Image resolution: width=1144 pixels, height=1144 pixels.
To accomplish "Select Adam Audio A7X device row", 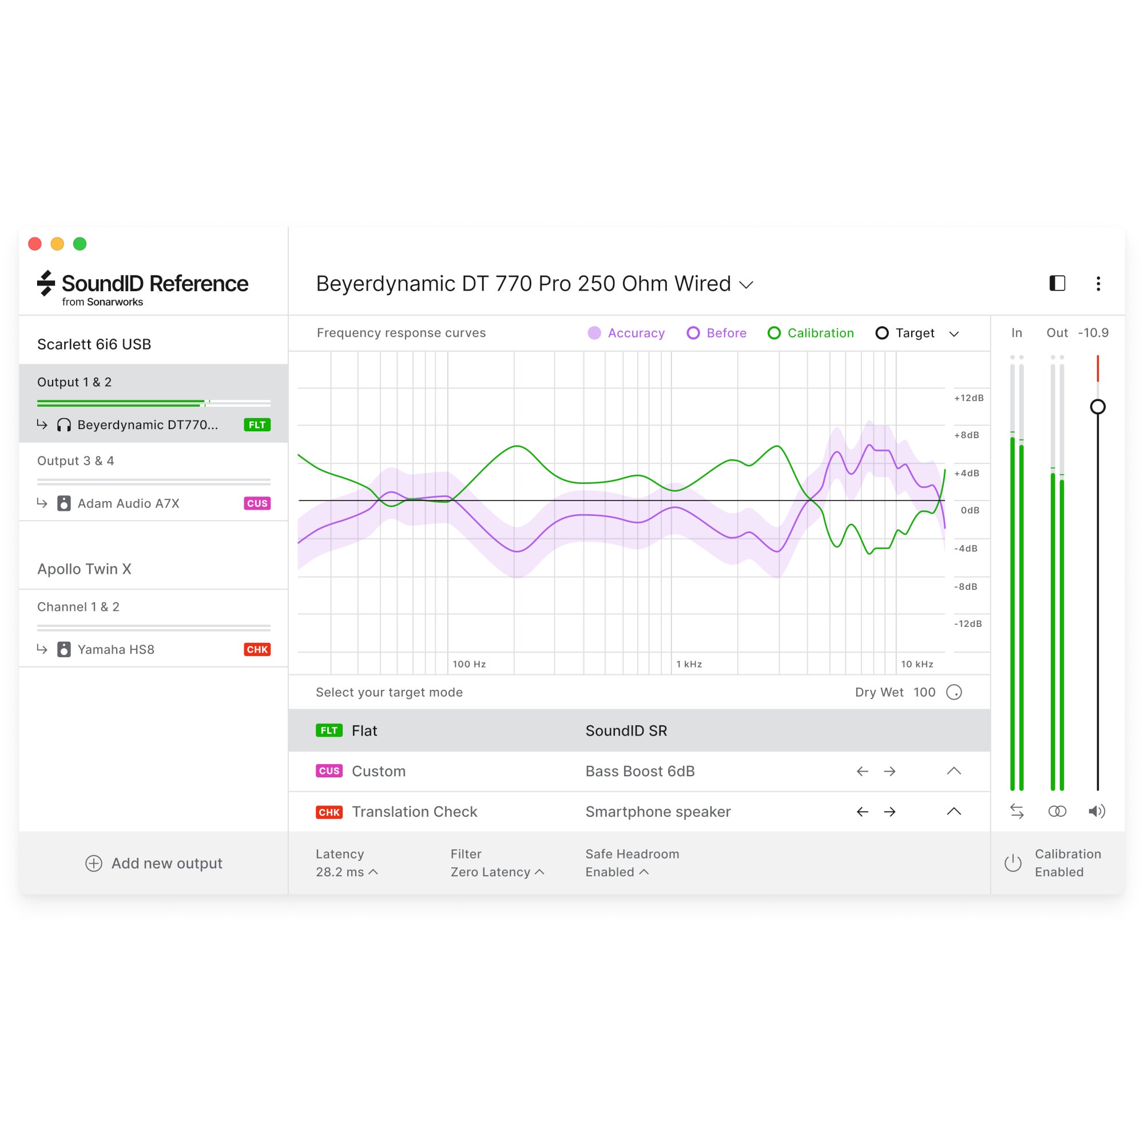I will 154,503.
